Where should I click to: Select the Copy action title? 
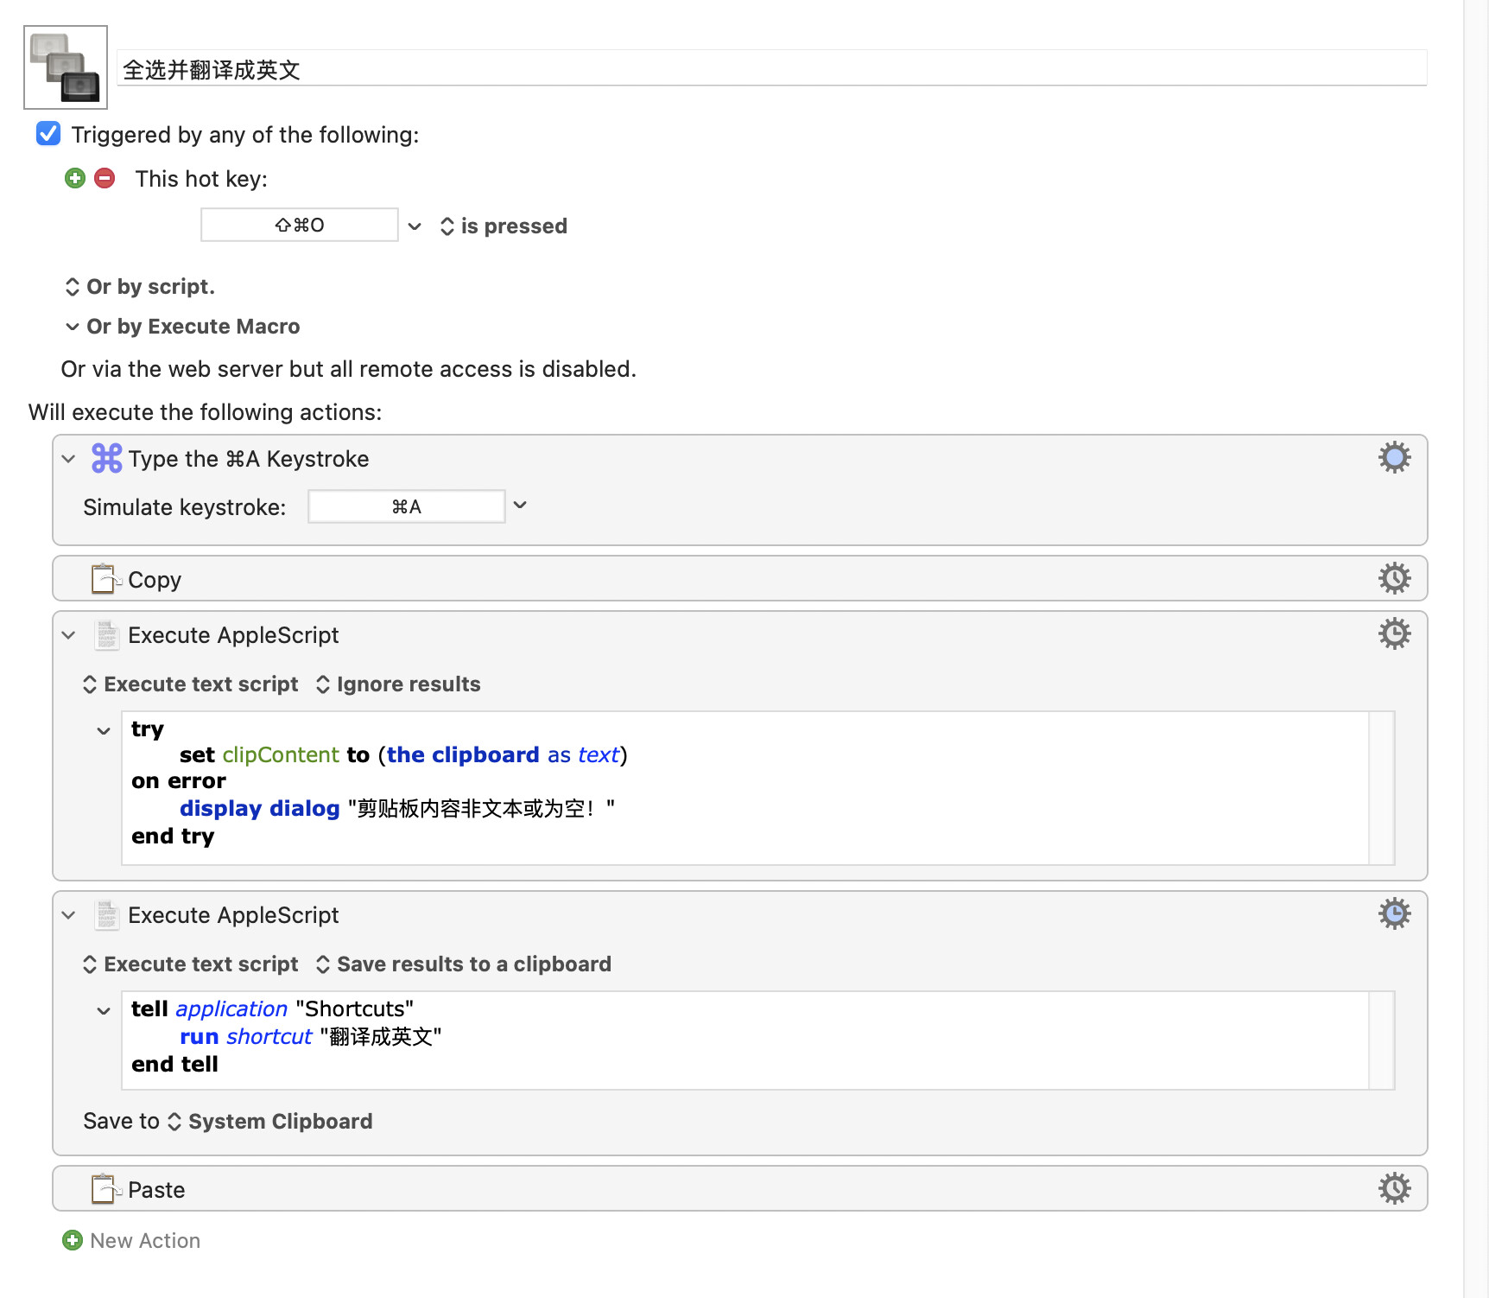pos(155,580)
